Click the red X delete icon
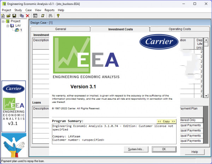This screenshot has width=212, height=164. coord(28,16)
